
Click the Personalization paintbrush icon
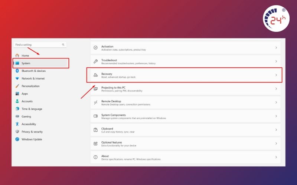(17, 86)
